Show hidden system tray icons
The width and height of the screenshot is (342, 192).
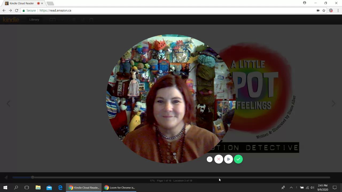tap(291, 187)
